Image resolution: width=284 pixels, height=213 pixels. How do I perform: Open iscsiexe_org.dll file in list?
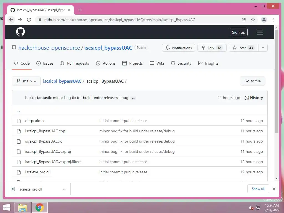38,172
